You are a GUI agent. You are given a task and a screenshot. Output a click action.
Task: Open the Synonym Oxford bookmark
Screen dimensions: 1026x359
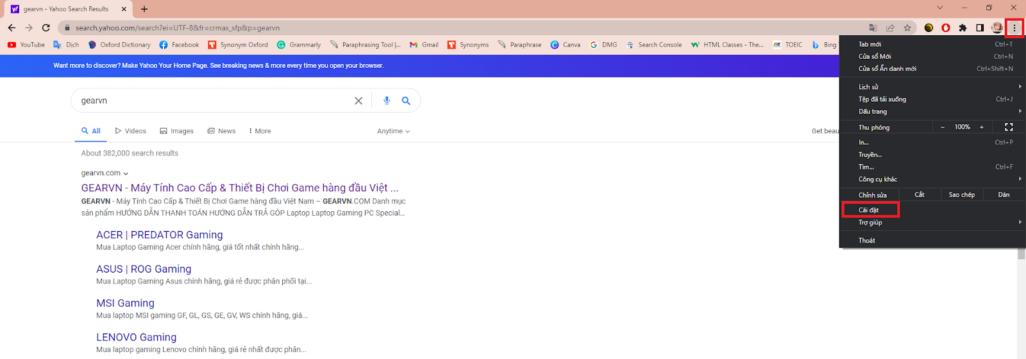[x=238, y=45]
